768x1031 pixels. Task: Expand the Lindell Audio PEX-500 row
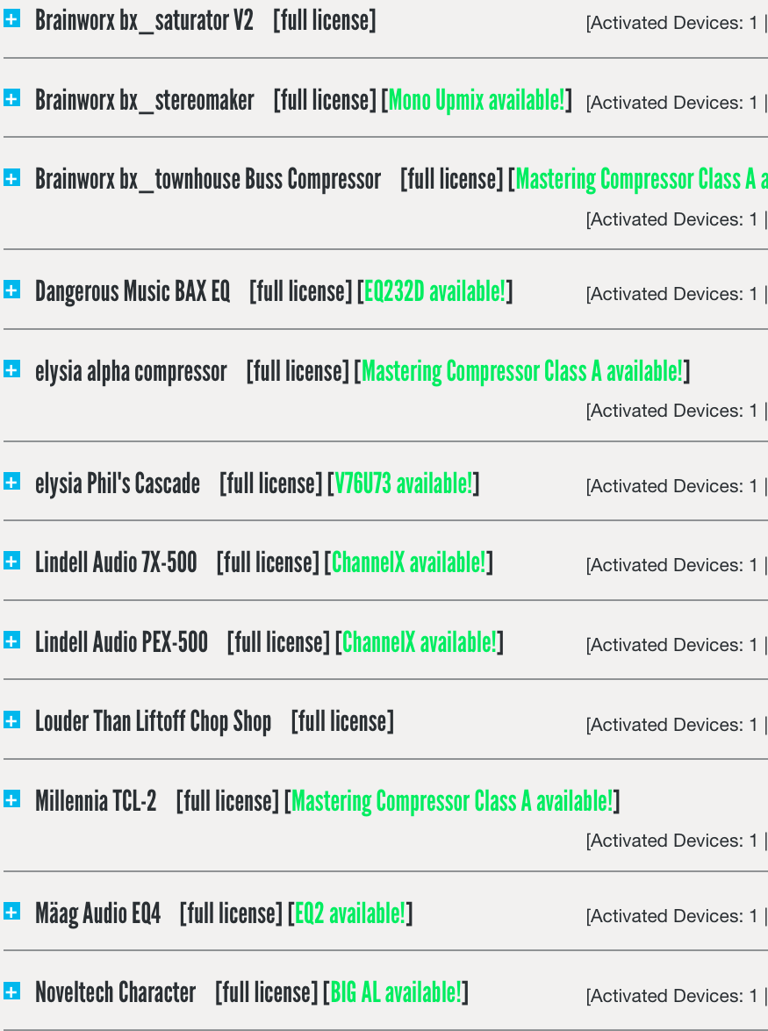[x=11, y=641]
